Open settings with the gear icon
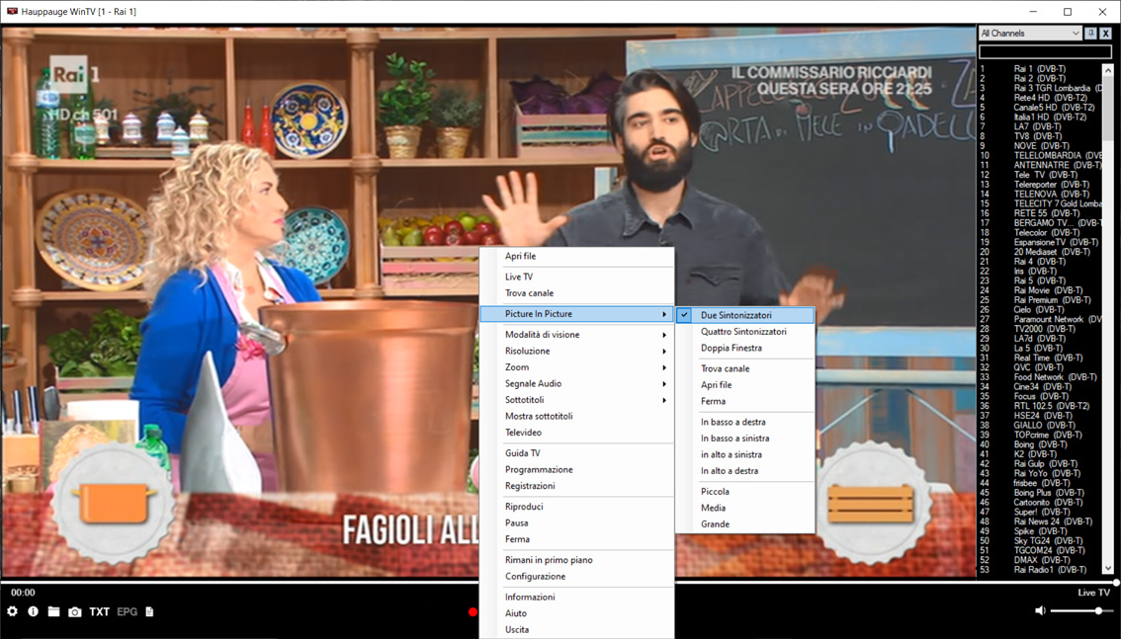 [x=12, y=612]
